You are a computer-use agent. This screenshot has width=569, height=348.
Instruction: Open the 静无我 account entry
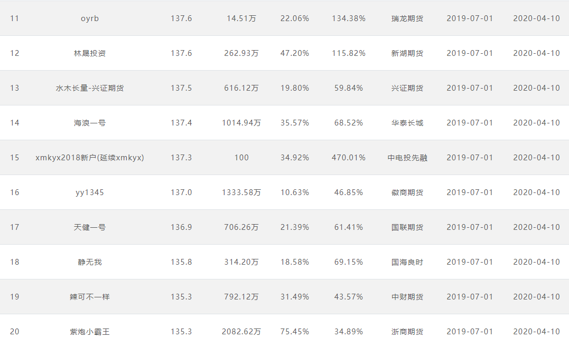tap(90, 262)
